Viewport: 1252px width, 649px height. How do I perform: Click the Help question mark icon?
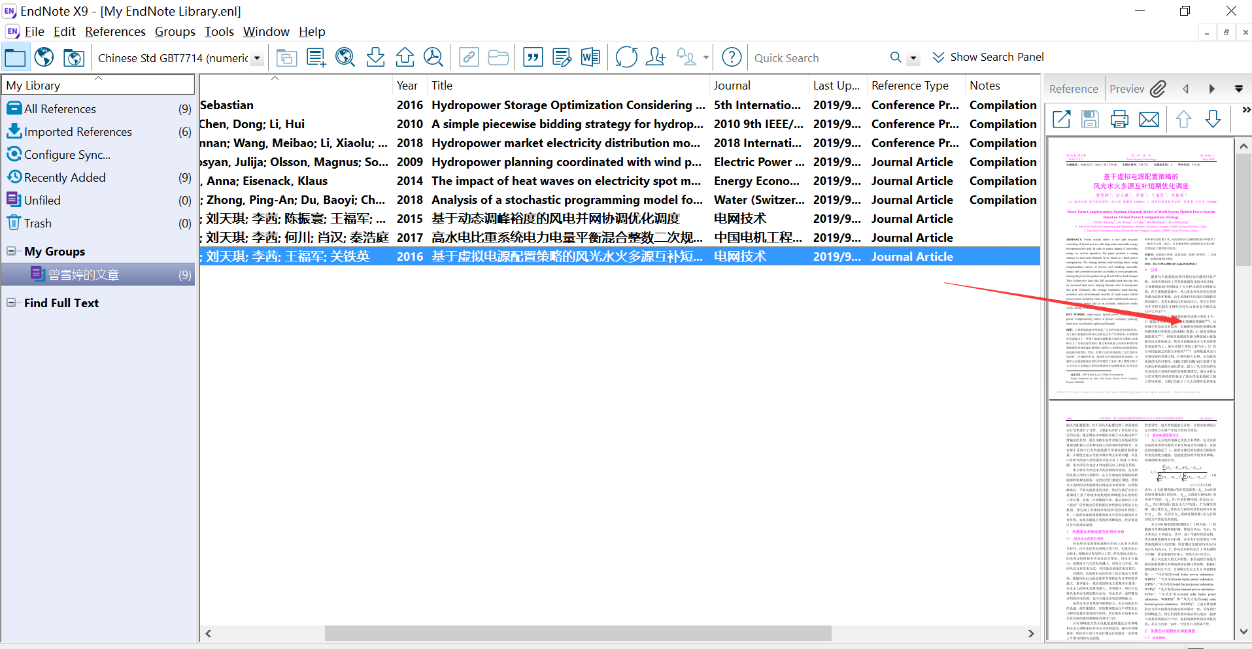click(732, 58)
